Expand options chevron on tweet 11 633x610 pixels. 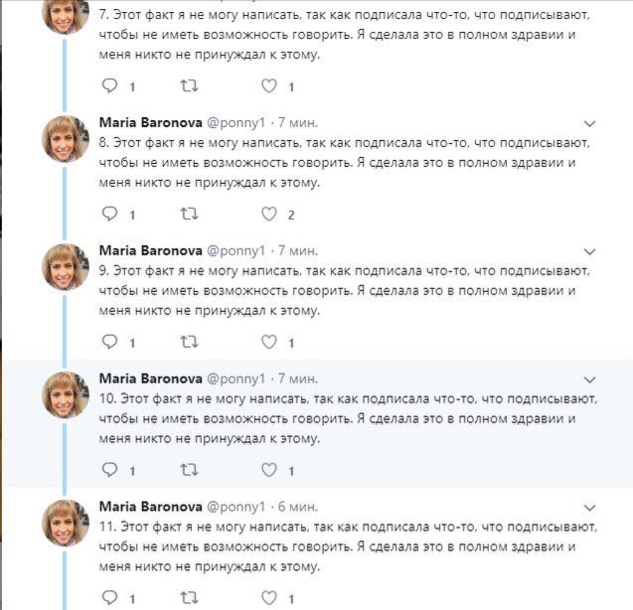coord(590,508)
